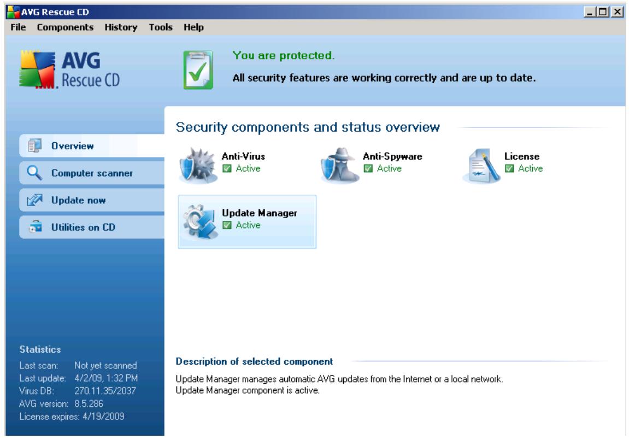
Task: Click the Anti-Virus component label
Action: 244,156
